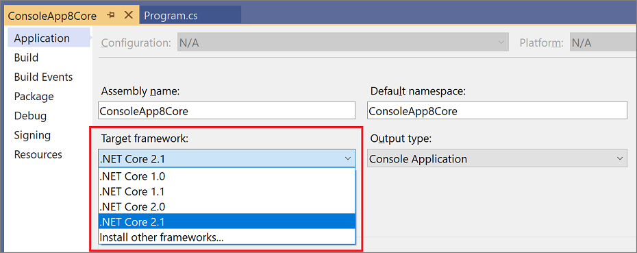Choose .NET Core 1.0 from list
Screen dimensions: 637x253
pos(227,176)
